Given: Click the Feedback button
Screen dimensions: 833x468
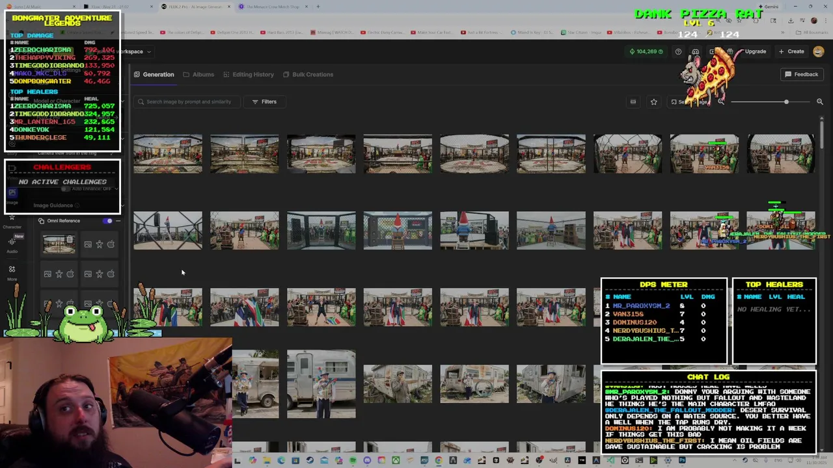Looking at the screenshot, I should [x=801, y=74].
